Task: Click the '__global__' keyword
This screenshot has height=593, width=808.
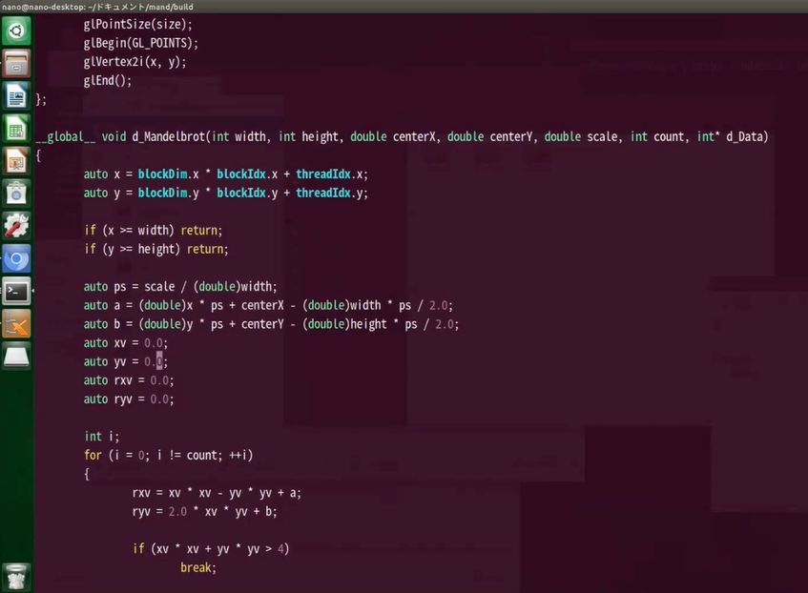Action: (65, 136)
